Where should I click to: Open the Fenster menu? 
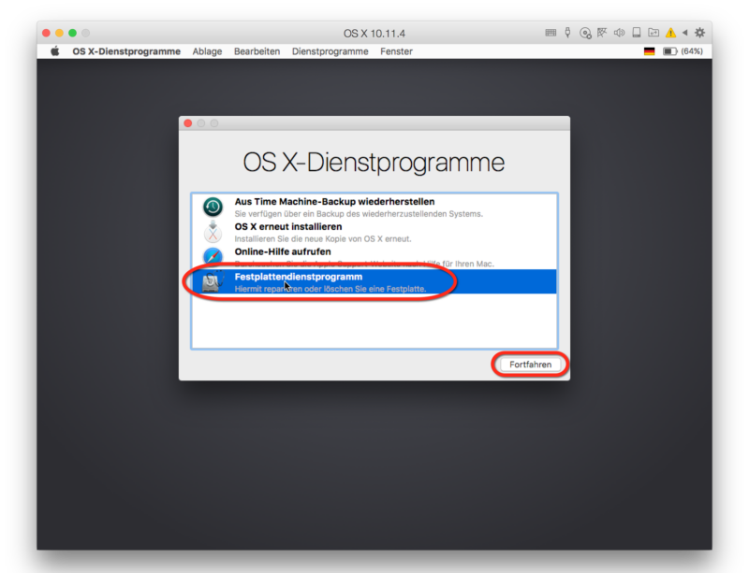click(x=396, y=51)
